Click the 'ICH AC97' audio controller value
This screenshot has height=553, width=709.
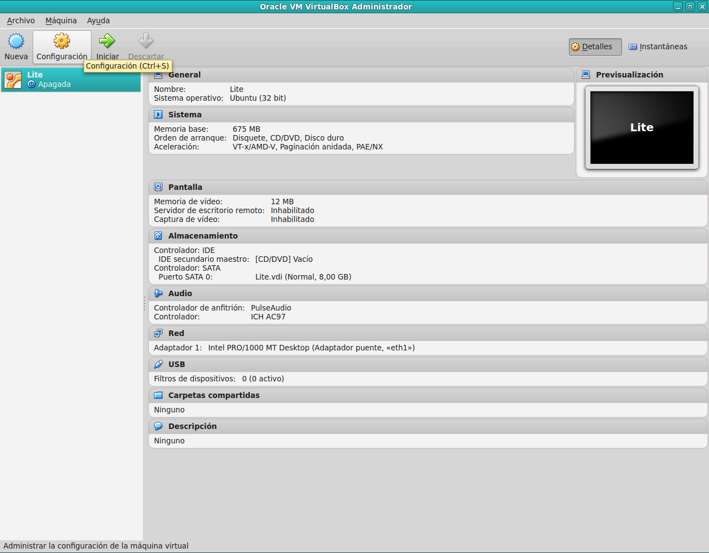point(268,317)
